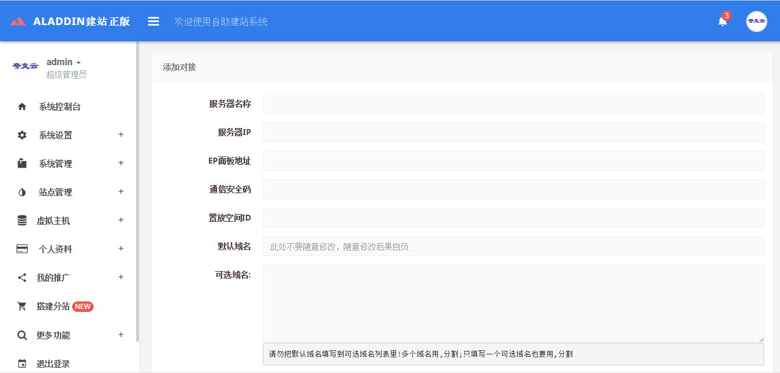The image size is (780, 373).
Task: Click the 默认域名 input field
Action: tap(513, 246)
